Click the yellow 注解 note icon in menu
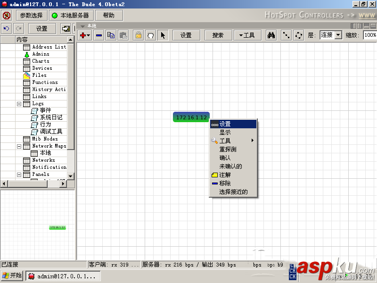 click(215, 175)
